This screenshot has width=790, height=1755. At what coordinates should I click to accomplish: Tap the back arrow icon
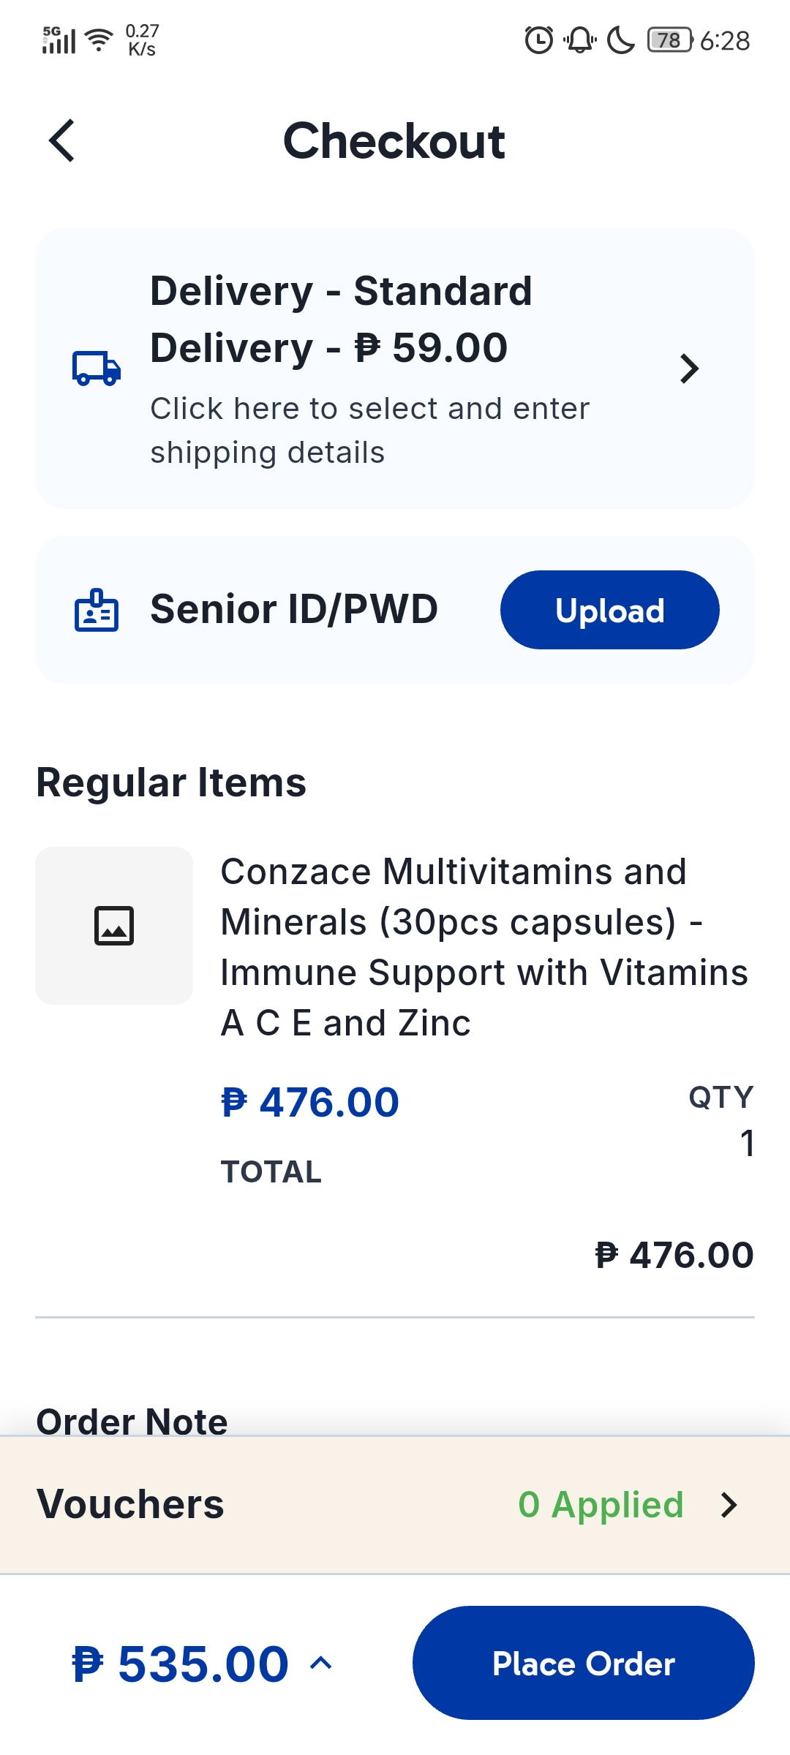point(62,140)
